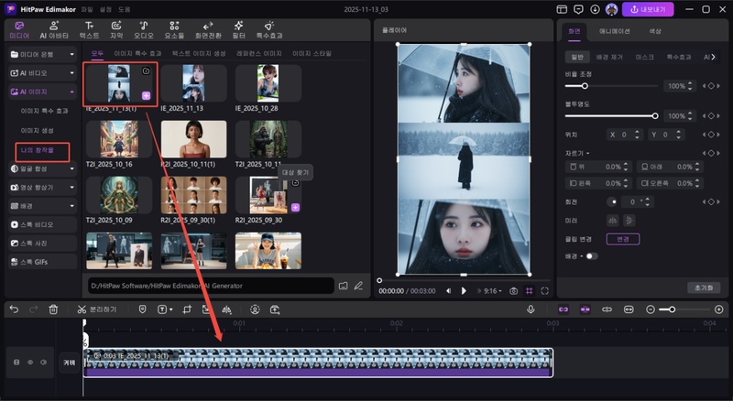
Task: Click the 불투명도 opacity slider handle
Action: point(655,115)
